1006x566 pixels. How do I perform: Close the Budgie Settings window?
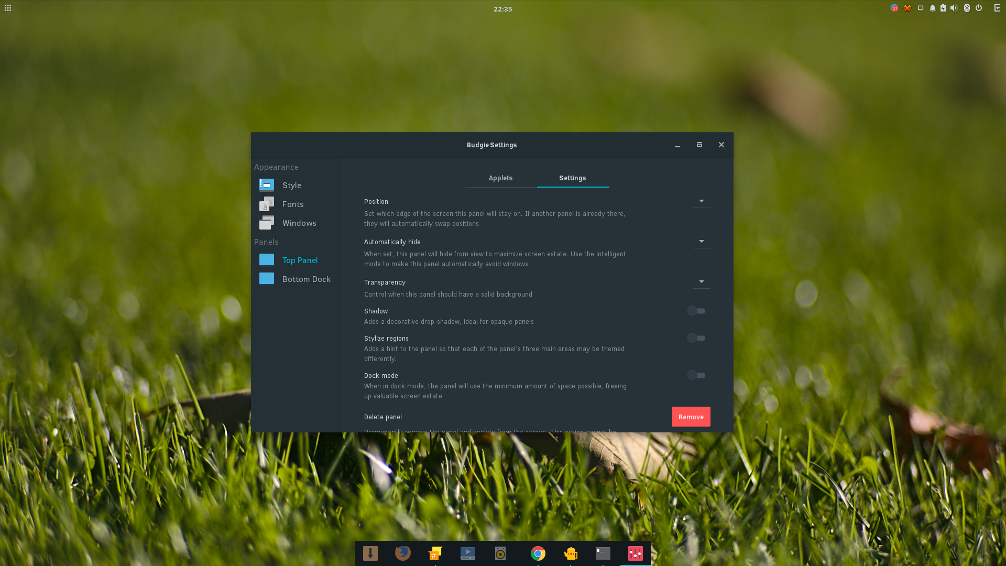point(721,145)
